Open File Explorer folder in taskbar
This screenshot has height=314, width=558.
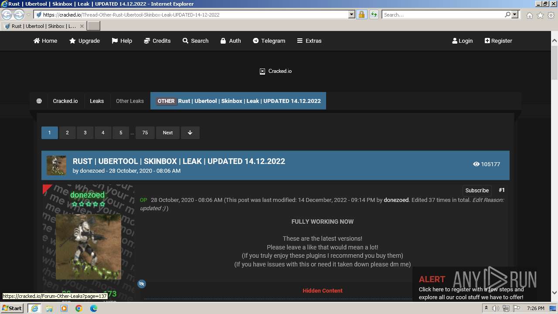click(x=49, y=308)
